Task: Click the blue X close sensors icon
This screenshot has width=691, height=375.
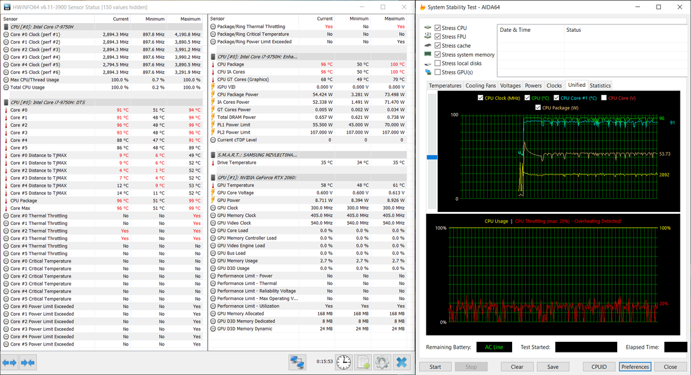Action: click(401, 362)
